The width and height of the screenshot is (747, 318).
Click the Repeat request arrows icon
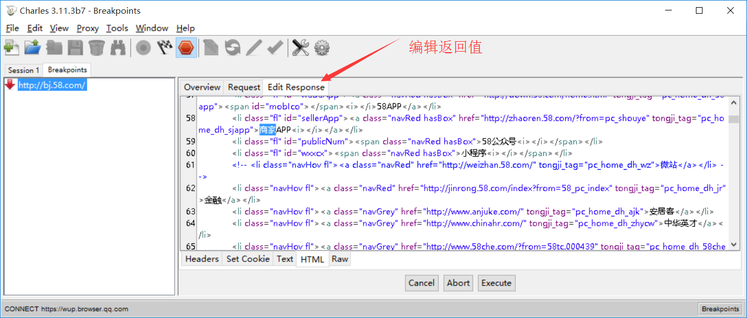233,48
